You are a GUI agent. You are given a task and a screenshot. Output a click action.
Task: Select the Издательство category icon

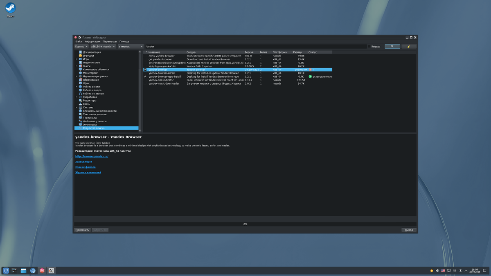coord(80,63)
